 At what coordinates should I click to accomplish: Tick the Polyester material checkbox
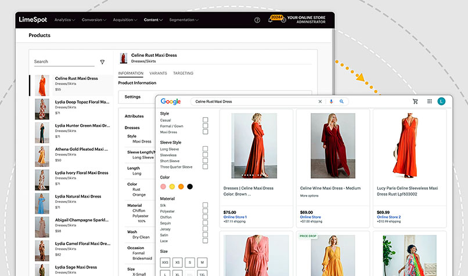(206, 211)
